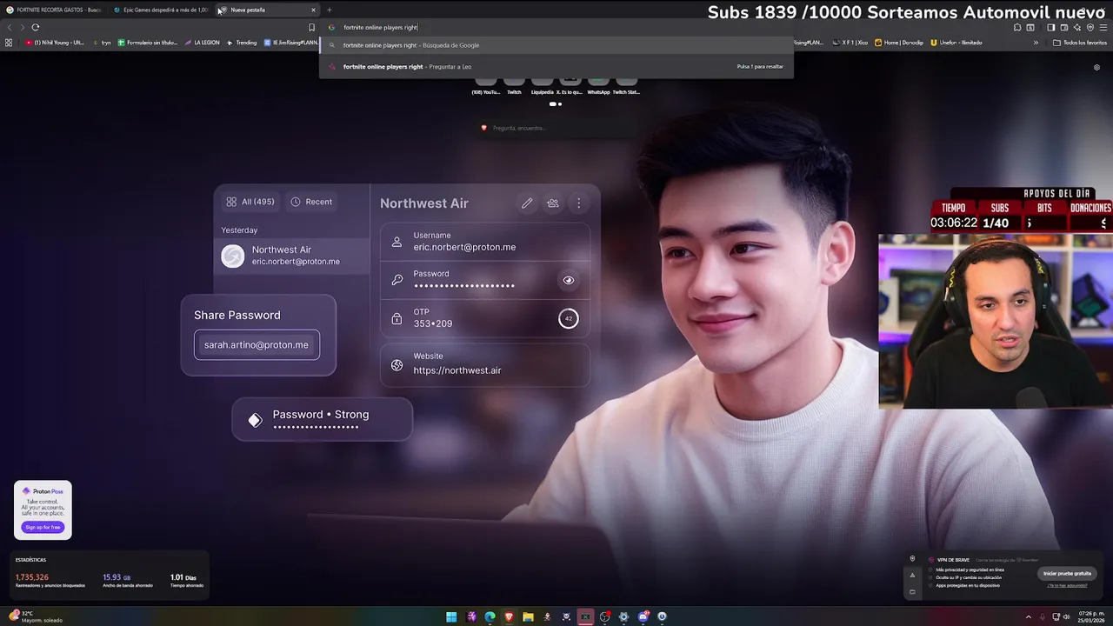Open YouTube top site shortcut
1113x626 pixels.
[486, 85]
